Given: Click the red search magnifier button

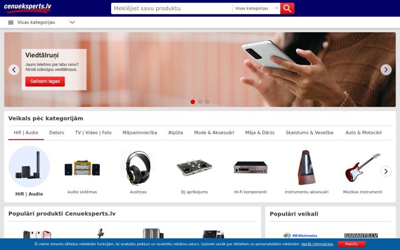Looking at the screenshot, I should [287, 8].
